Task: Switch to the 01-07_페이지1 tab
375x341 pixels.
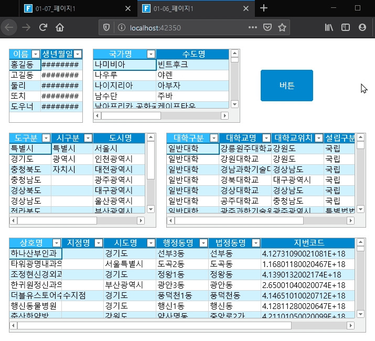Action: [x=72, y=8]
